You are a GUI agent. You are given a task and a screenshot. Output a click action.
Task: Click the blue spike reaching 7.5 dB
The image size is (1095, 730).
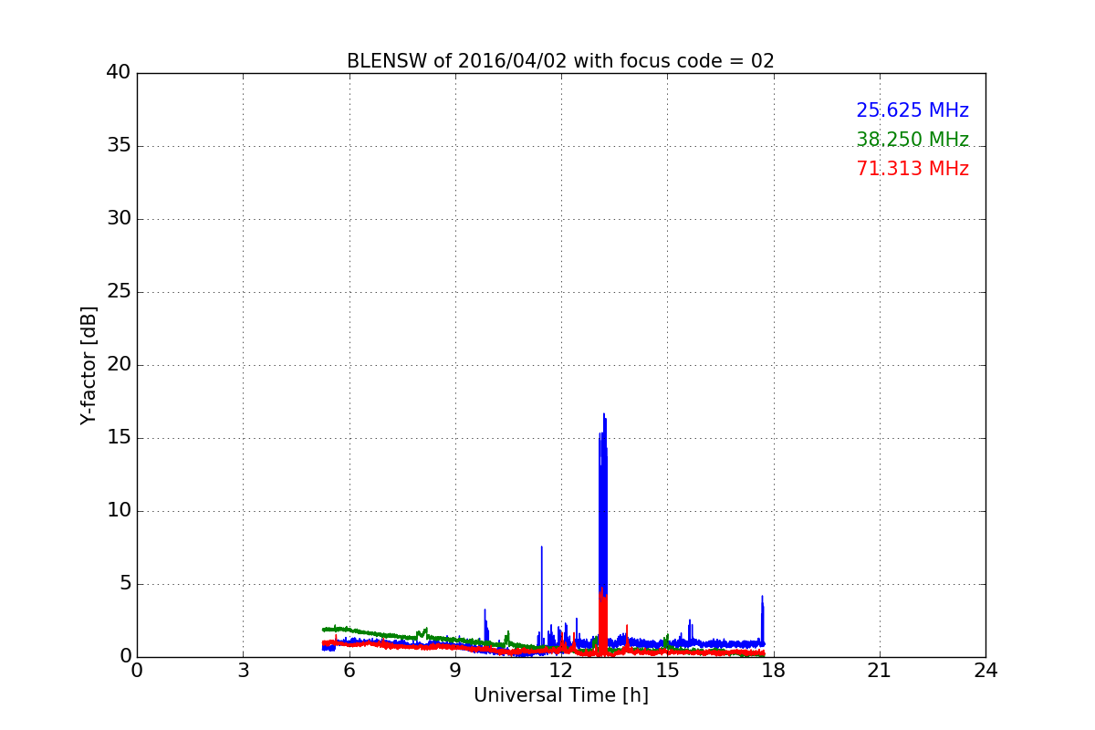click(x=542, y=547)
